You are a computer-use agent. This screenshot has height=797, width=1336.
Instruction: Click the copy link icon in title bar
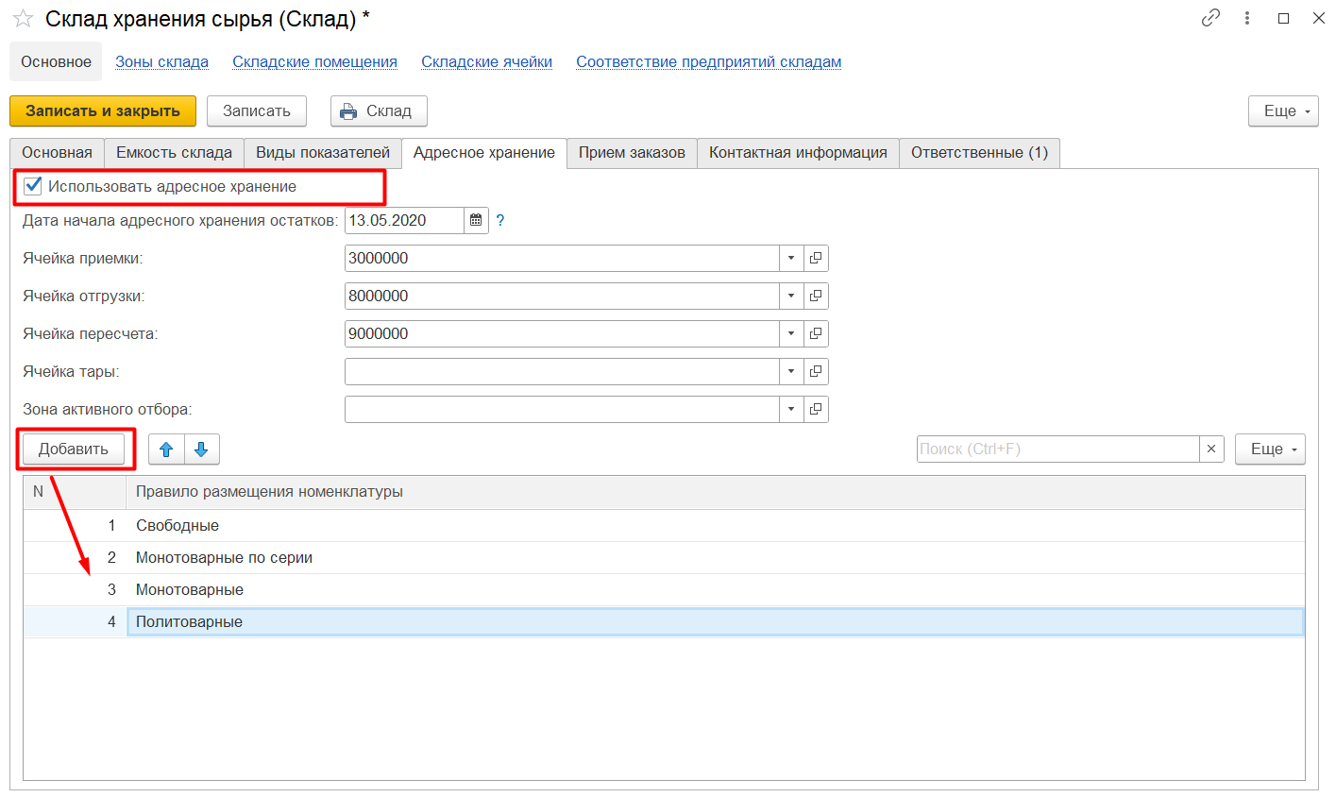tap(1210, 18)
